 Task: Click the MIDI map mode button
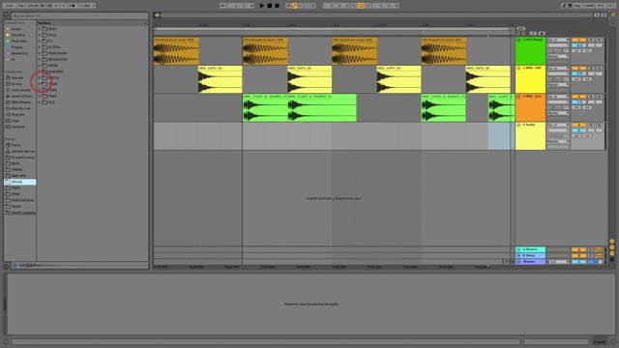pyautogui.click(x=590, y=6)
